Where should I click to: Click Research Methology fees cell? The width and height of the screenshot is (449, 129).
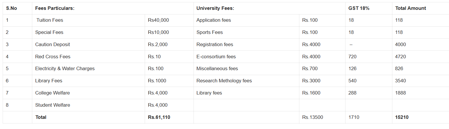click(224, 81)
